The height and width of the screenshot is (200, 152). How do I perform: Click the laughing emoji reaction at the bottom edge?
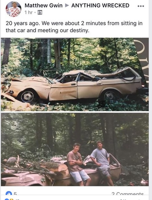coord(12,199)
